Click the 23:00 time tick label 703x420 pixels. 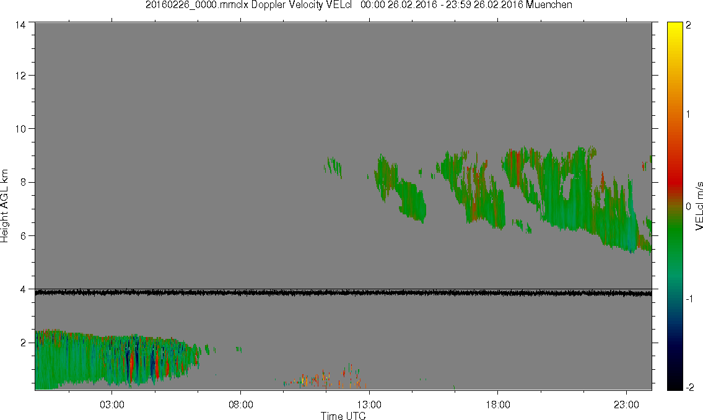click(626, 405)
